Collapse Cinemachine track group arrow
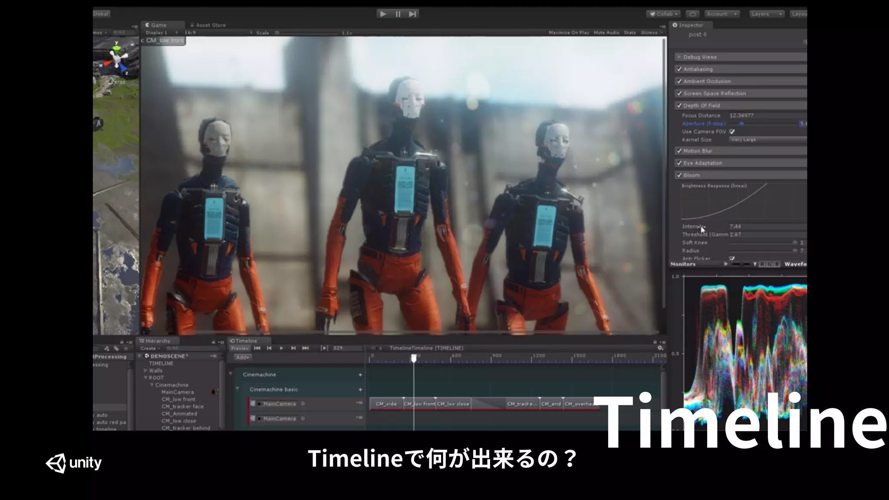The image size is (889, 500). pos(230,374)
